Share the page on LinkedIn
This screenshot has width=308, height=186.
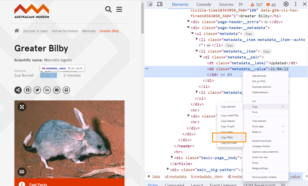point(47,90)
